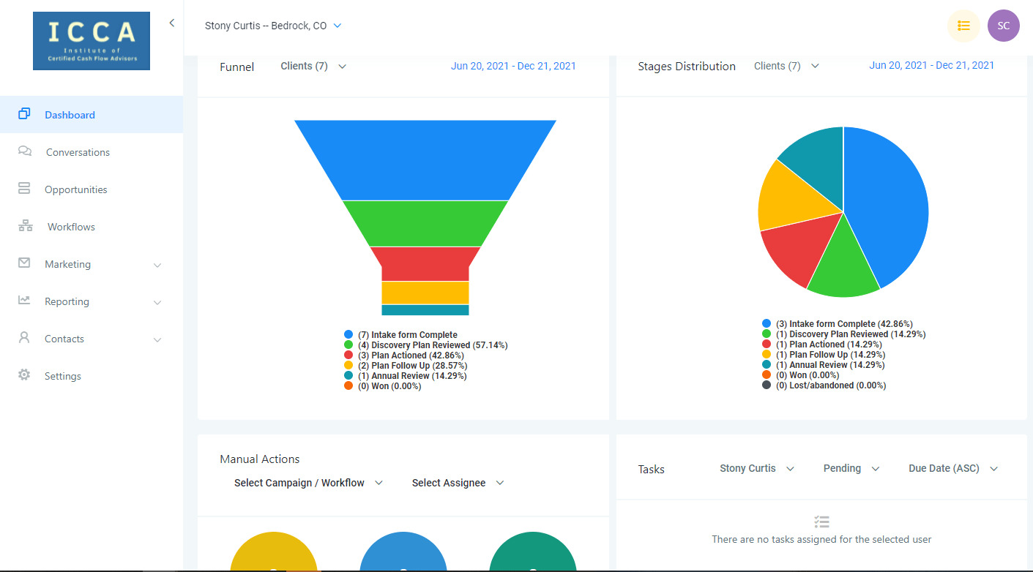Toggle Intake form Complete legend in Funnel
The height and width of the screenshot is (572, 1033).
(x=407, y=335)
